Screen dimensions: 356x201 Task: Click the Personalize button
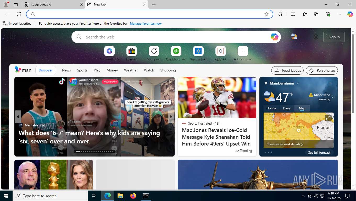click(322, 70)
